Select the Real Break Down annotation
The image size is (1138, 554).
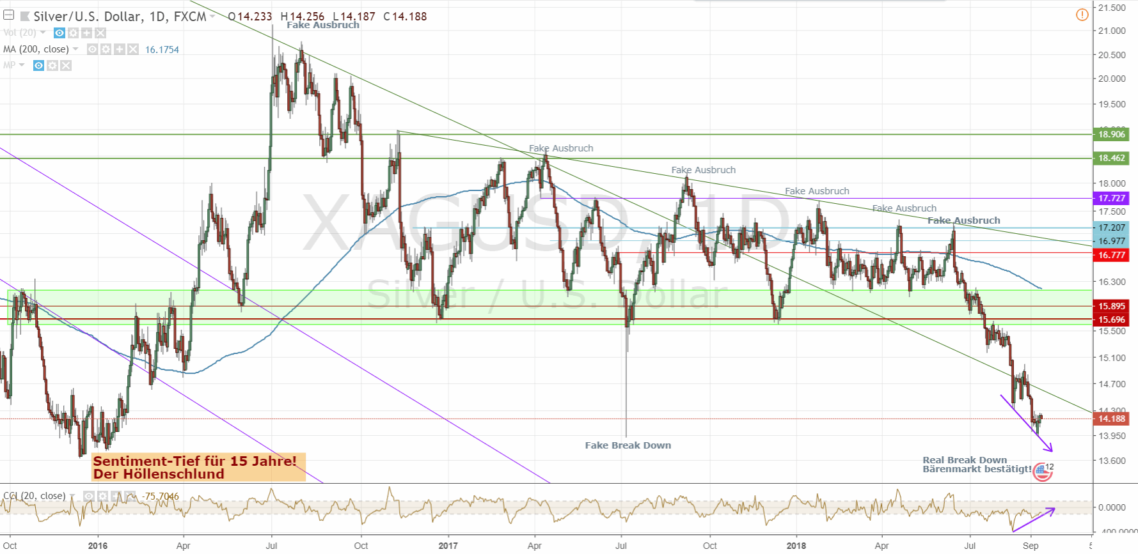pyautogui.click(x=977, y=465)
